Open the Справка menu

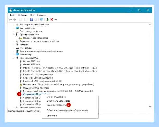(x=41, y=15)
